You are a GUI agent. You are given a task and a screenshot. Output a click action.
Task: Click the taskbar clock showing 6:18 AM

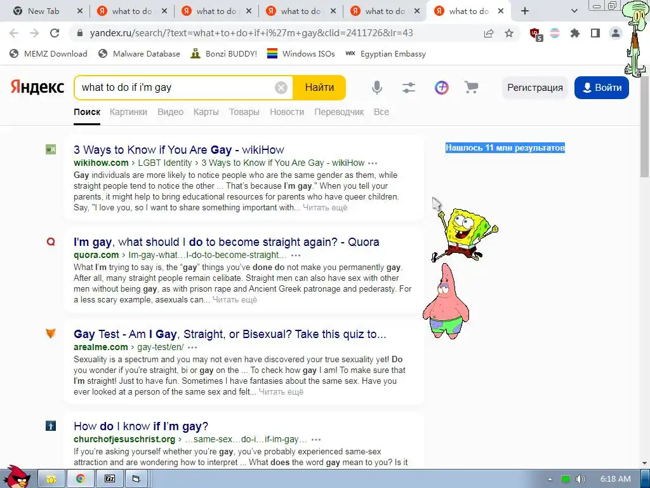616,479
